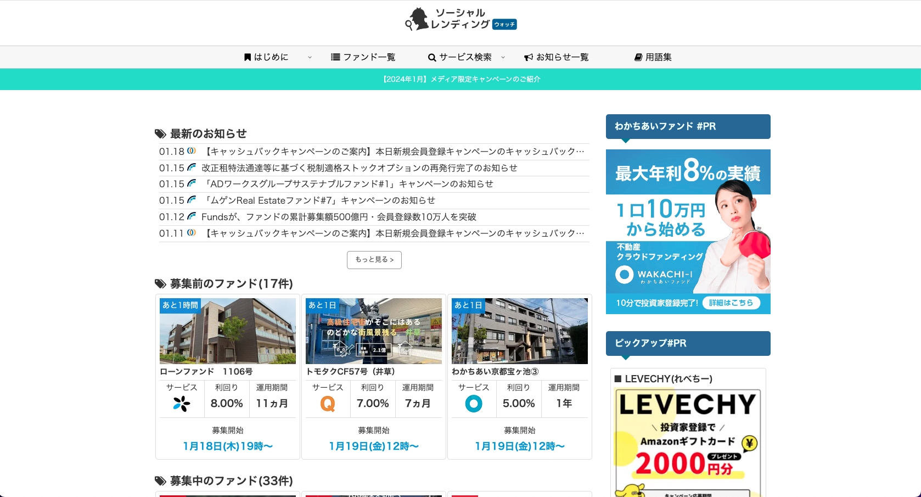
Task: Click the ピックアップ#PR sidebar heading
Action: [688, 343]
